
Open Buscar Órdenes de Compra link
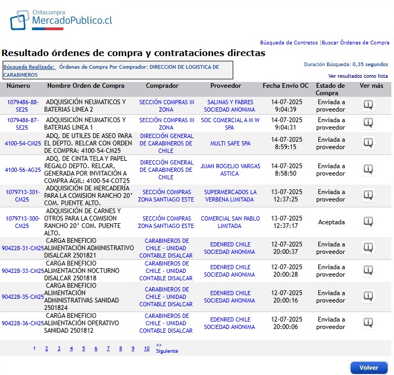point(355,43)
